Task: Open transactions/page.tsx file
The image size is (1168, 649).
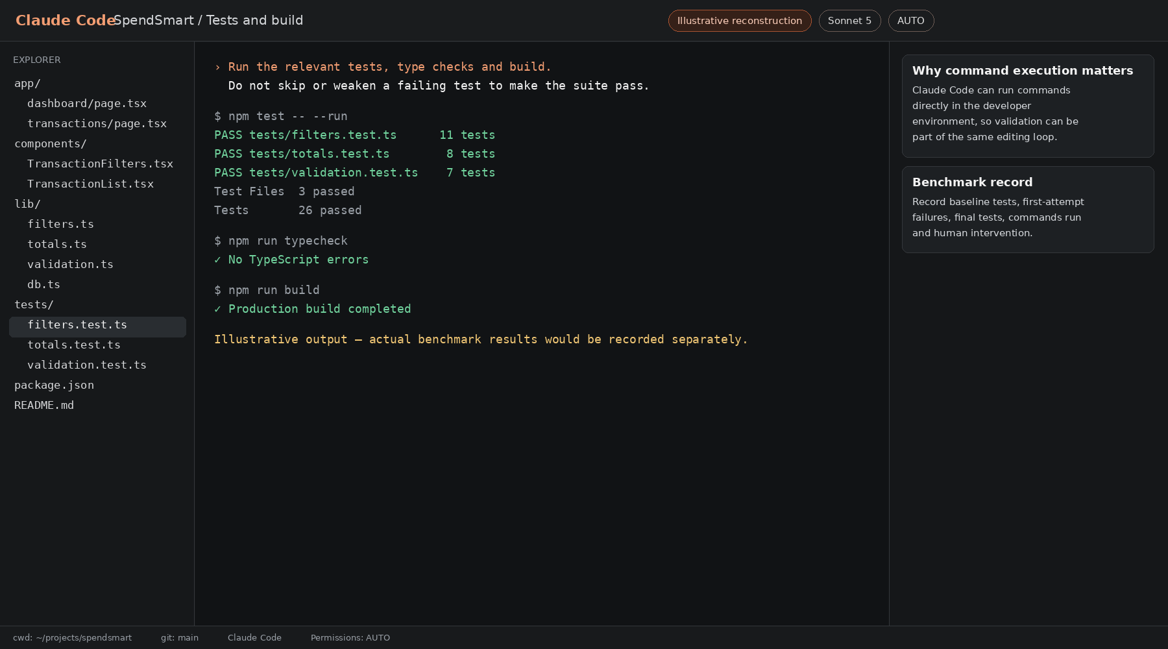Action: (x=97, y=124)
